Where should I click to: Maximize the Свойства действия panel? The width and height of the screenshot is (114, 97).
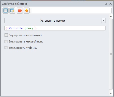[106, 4]
